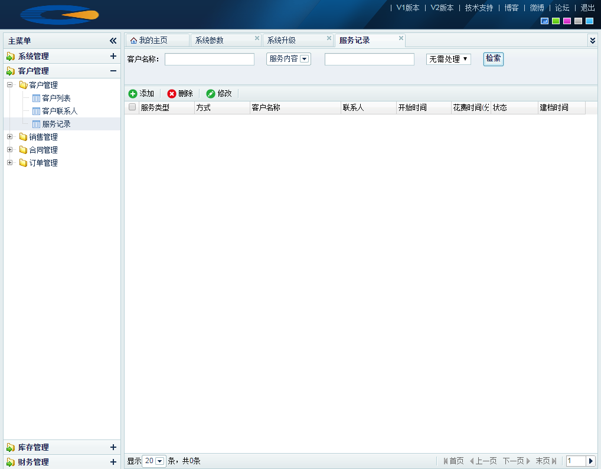This screenshot has width=601, height=469.
Task: Open the tab list double-chevron menu
Action: [x=592, y=41]
